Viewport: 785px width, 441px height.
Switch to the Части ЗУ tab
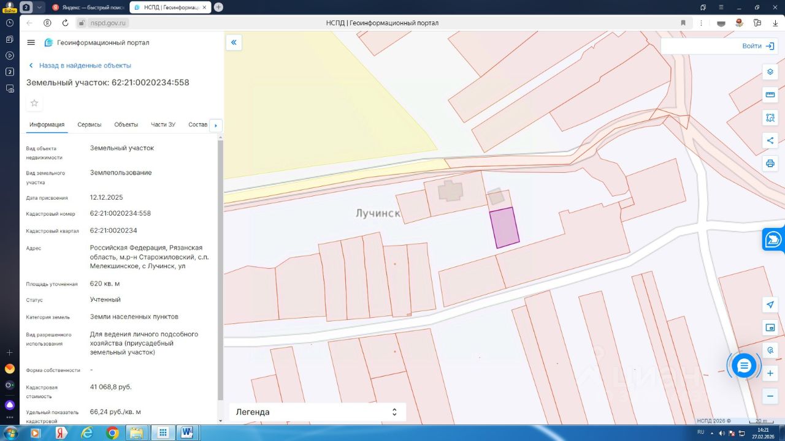pyautogui.click(x=163, y=124)
